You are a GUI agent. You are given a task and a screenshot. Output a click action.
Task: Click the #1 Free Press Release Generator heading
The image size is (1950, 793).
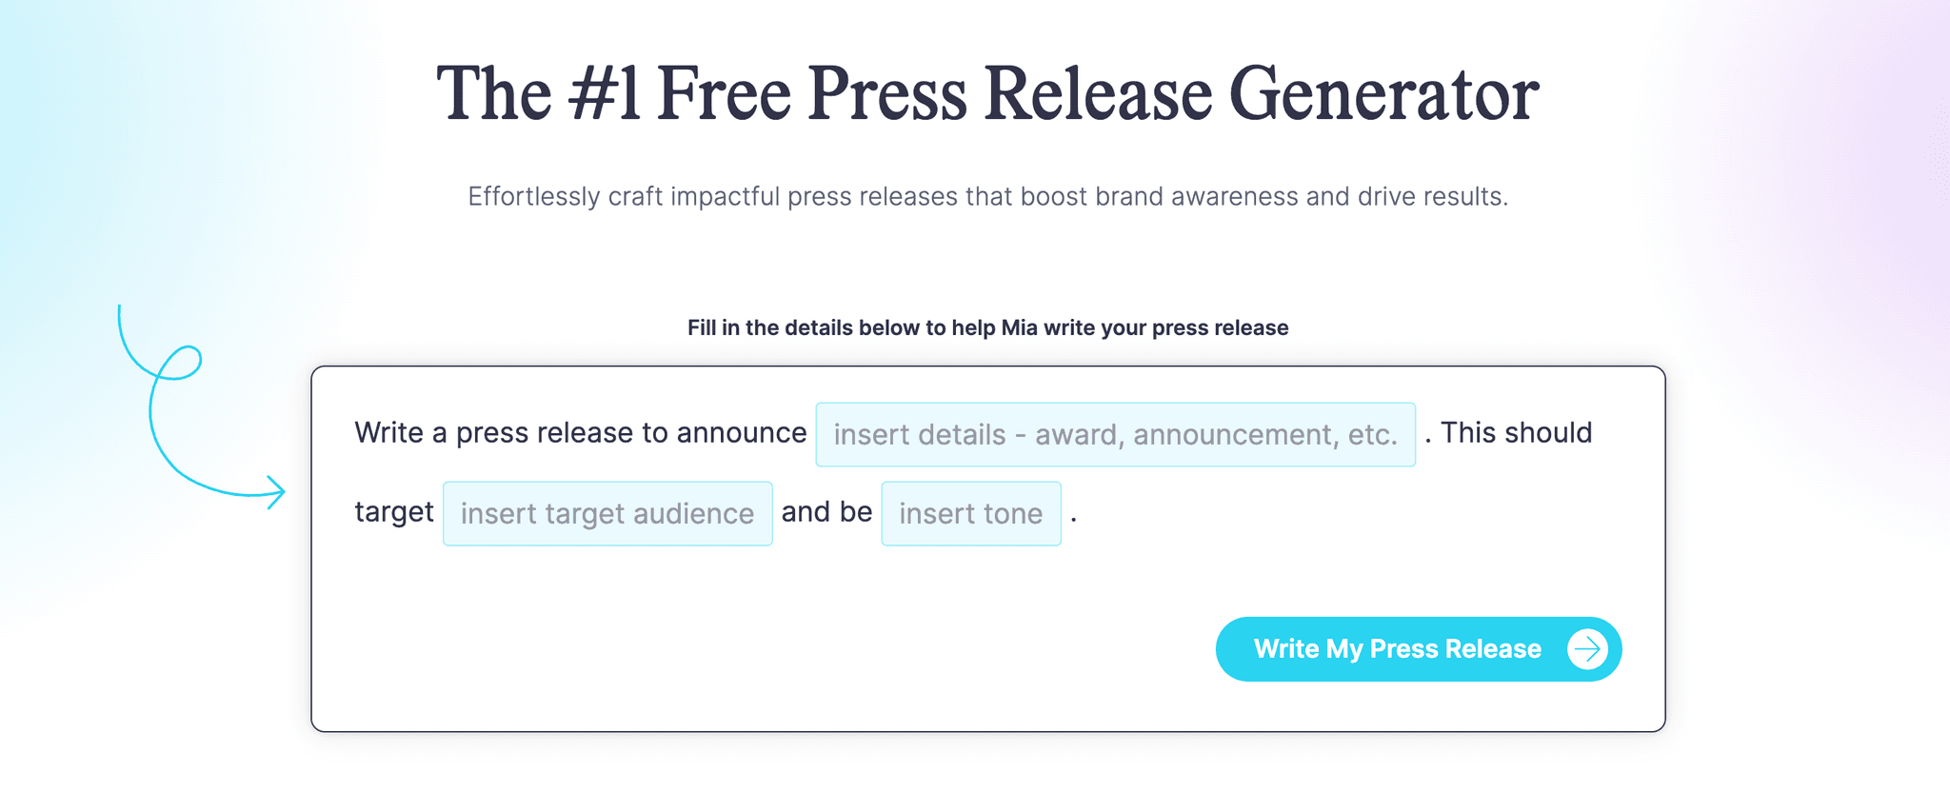click(986, 92)
